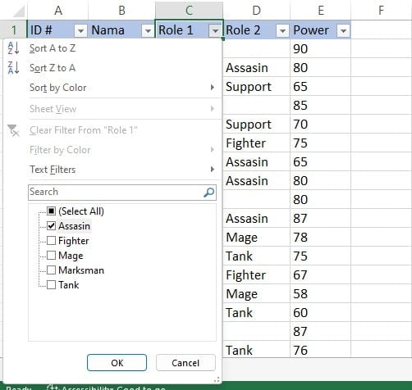Viewport: 412px width, 390px height.
Task: Click the Sort A to Z icon
Action: click(13, 48)
